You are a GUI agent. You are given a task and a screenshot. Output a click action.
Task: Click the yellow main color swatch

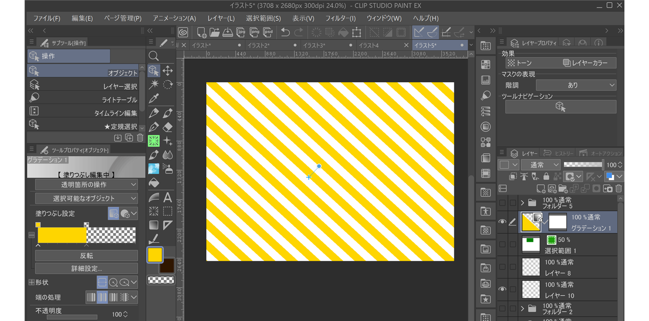click(x=155, y=255)
